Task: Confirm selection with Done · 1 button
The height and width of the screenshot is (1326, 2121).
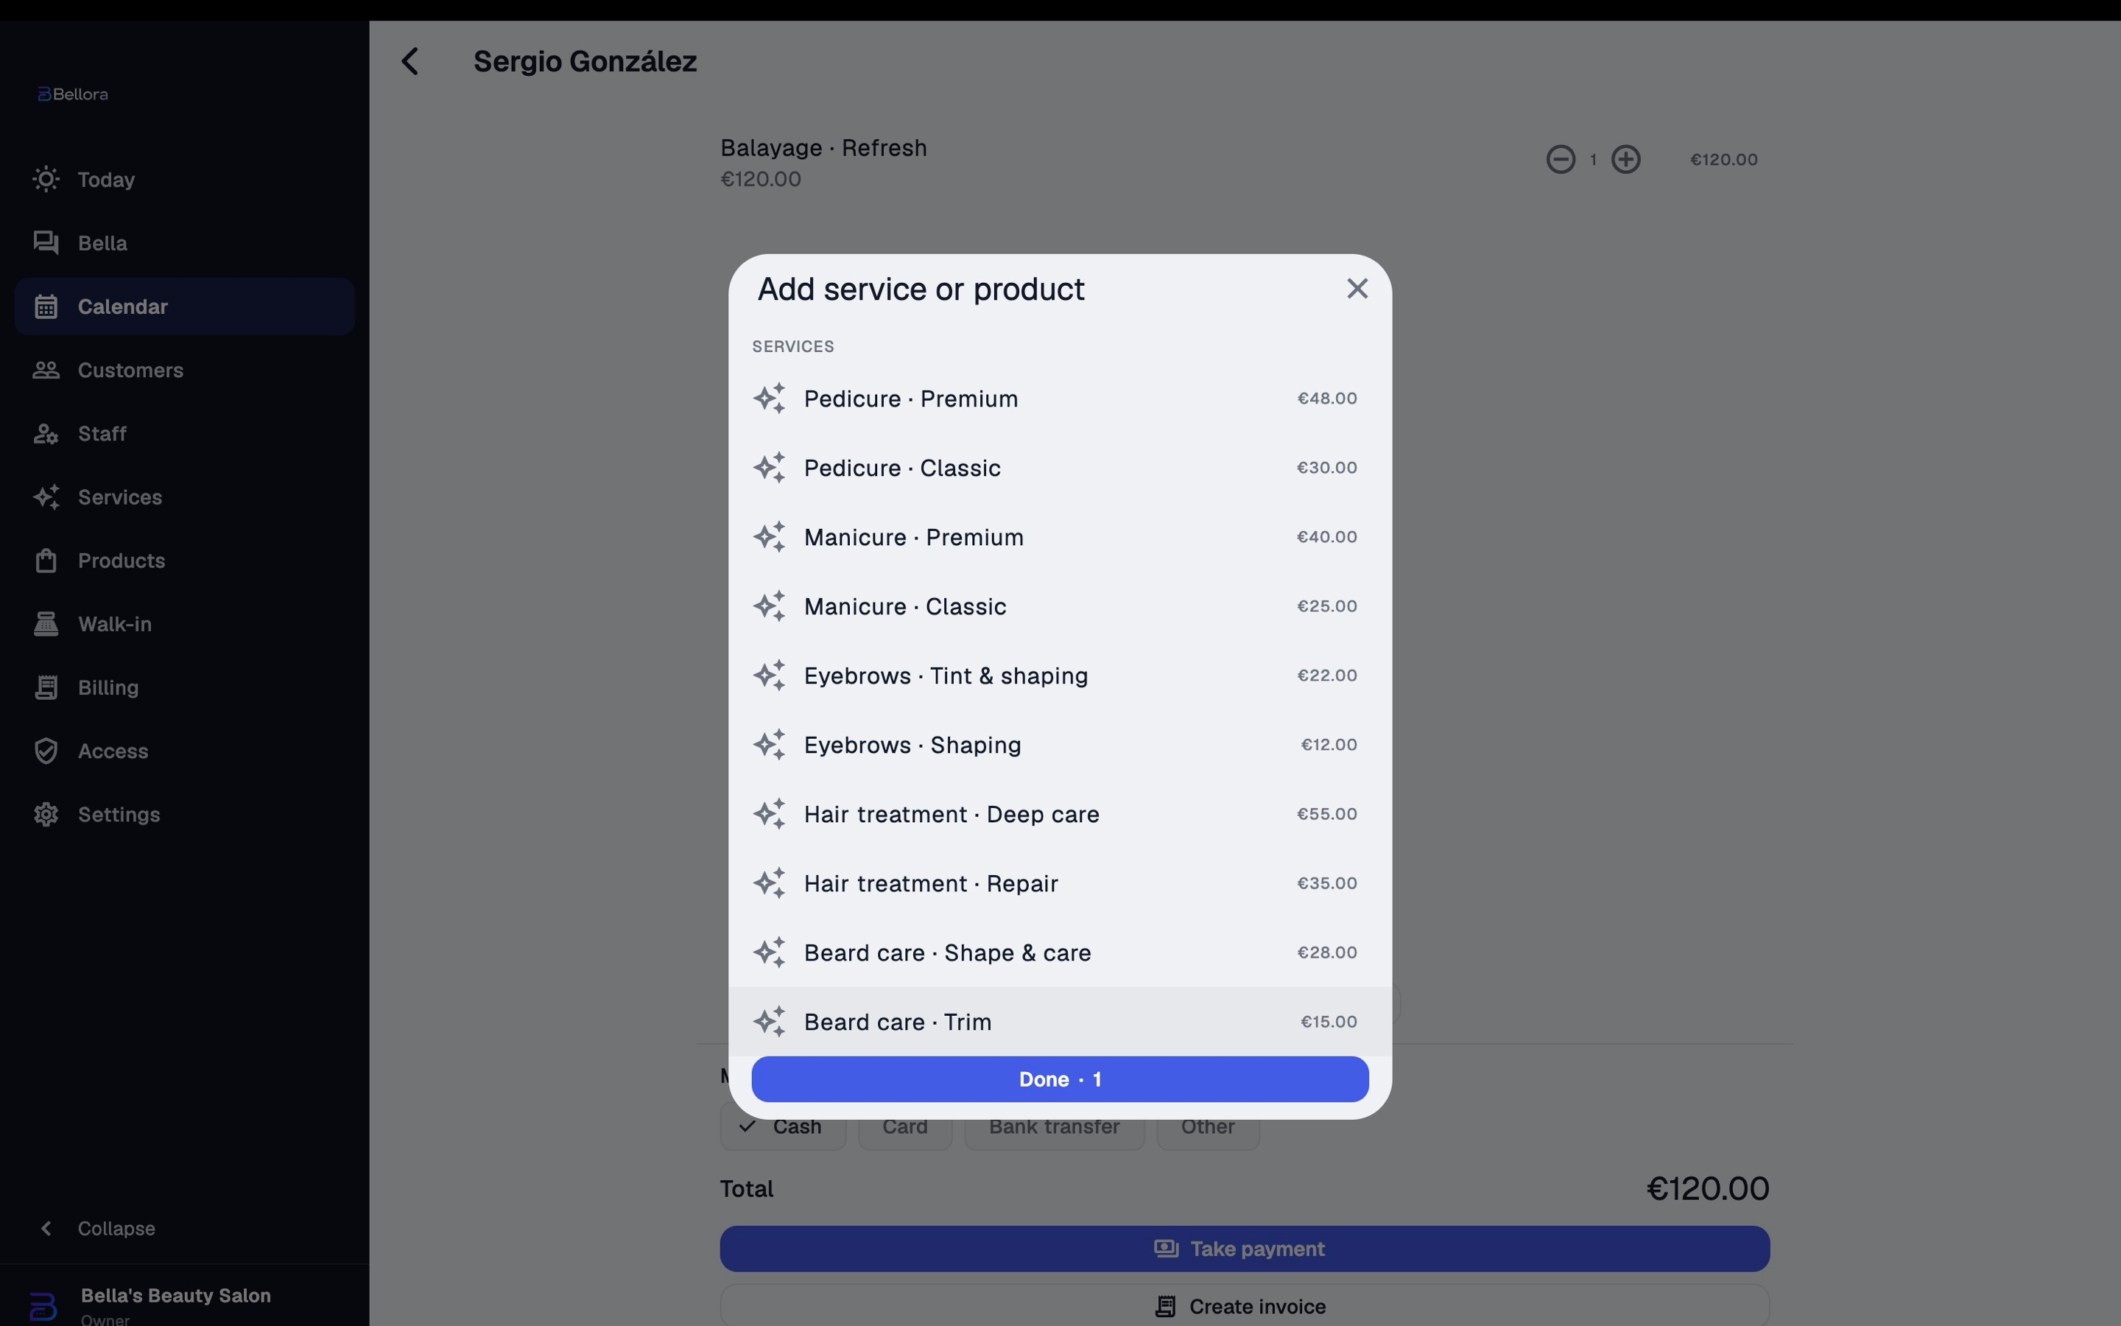Action: coord(1060,1078)
